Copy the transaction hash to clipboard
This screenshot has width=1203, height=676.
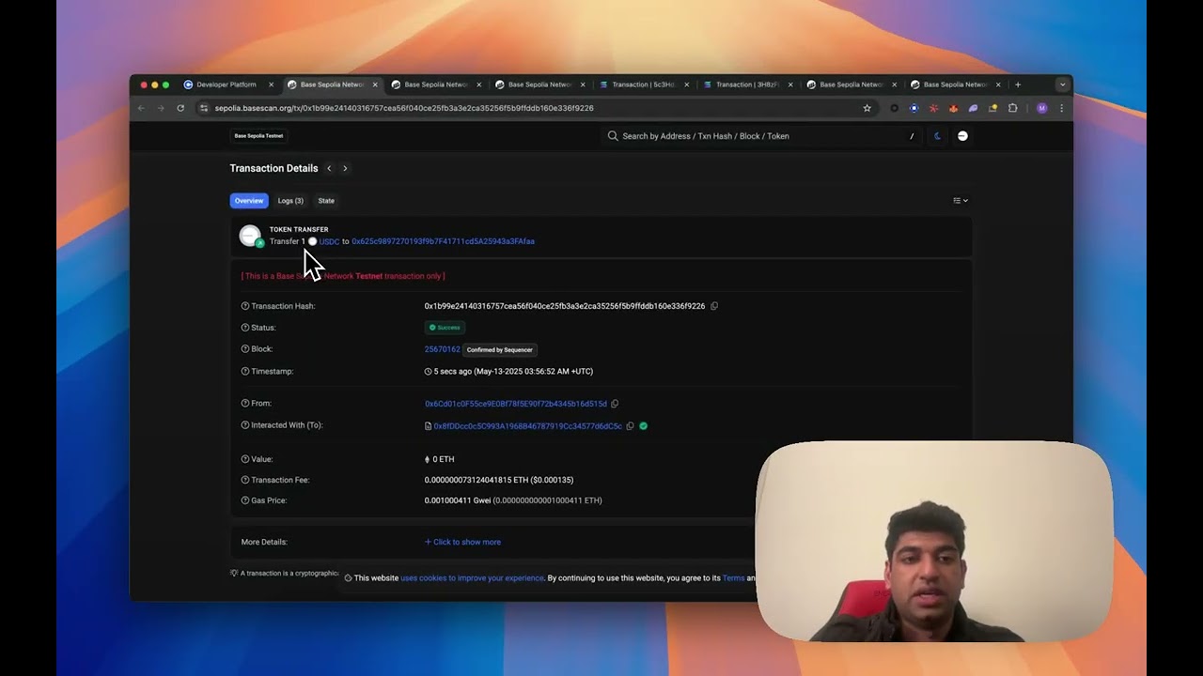tap(714, 306)
